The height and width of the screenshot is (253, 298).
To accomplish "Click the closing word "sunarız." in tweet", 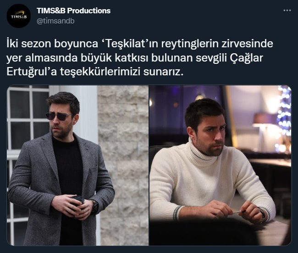I will point(164,73).
